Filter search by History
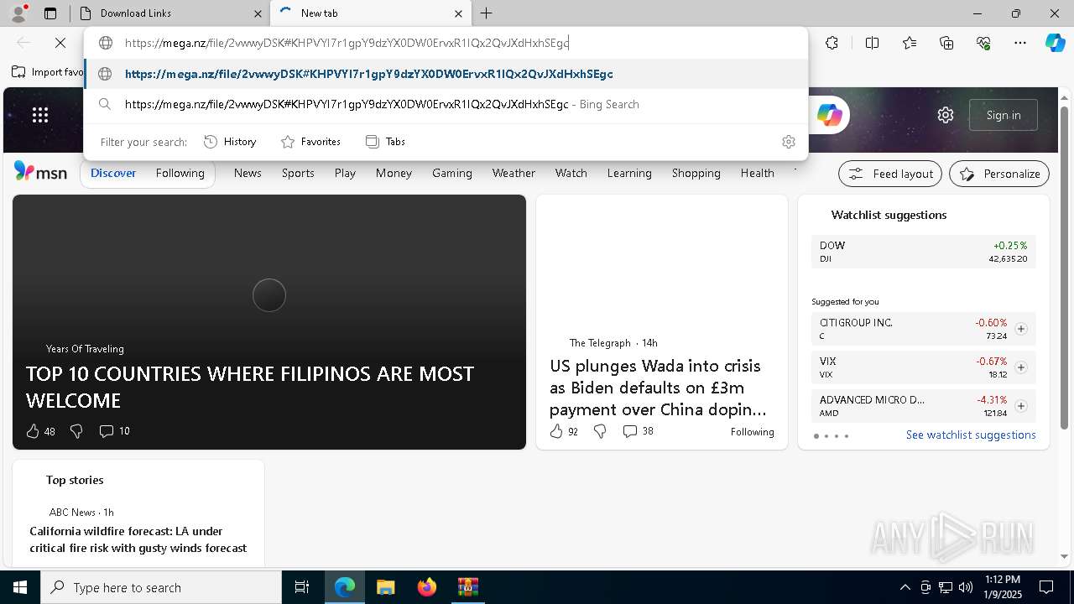This screenshot has width=1074, height=604. coord(230,142)
